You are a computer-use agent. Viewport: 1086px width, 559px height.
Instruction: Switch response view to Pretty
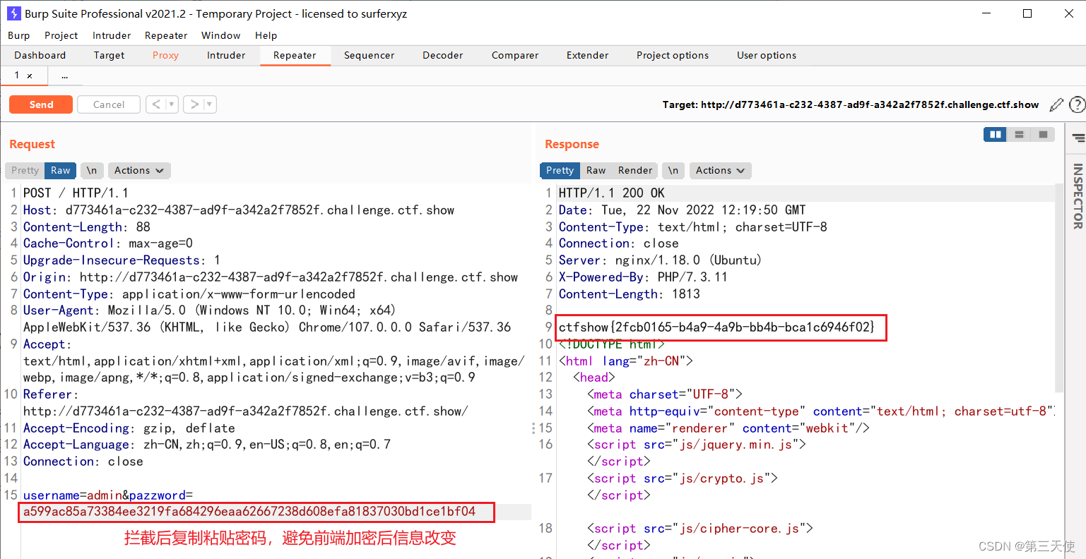pyautogui.click(x=560, y=170)
